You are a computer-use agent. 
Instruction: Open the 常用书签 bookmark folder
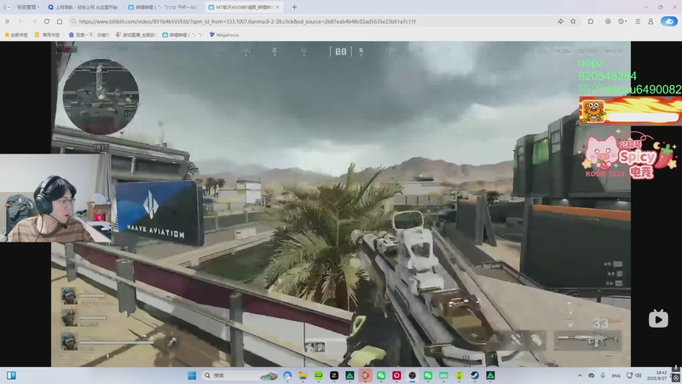coord(48,35)
